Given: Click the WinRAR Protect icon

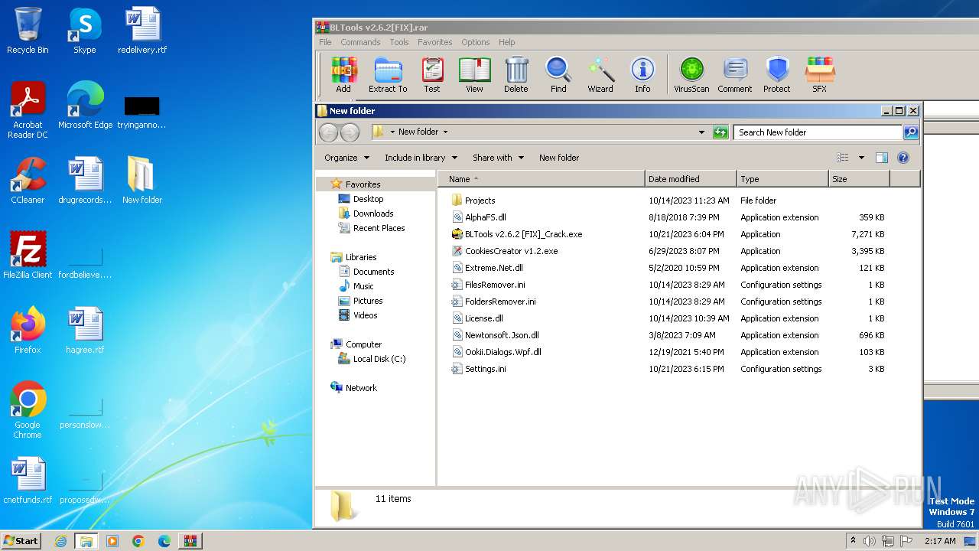Looking at the screenshot, I should click(777, 75).
